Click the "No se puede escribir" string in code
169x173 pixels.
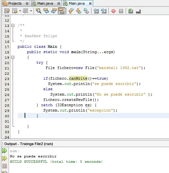pyautogui.click(x=120, y=94)
